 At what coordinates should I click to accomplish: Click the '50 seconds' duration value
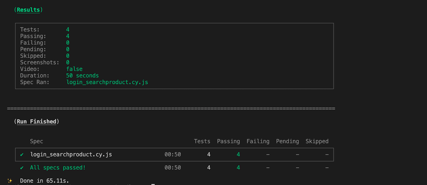pos(82,76)
